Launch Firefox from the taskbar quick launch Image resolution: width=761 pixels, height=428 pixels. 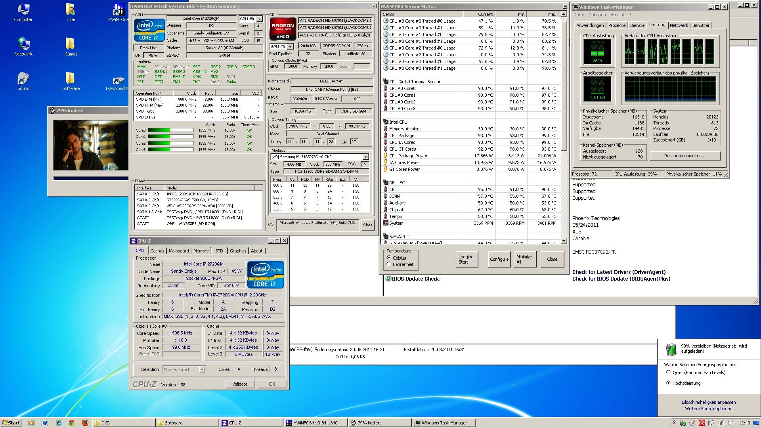[x=85, y=423]
